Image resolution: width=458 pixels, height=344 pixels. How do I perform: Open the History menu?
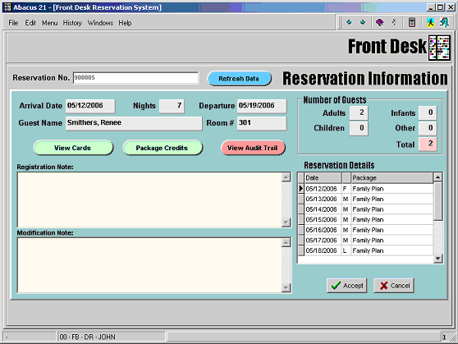pos(72,23)
